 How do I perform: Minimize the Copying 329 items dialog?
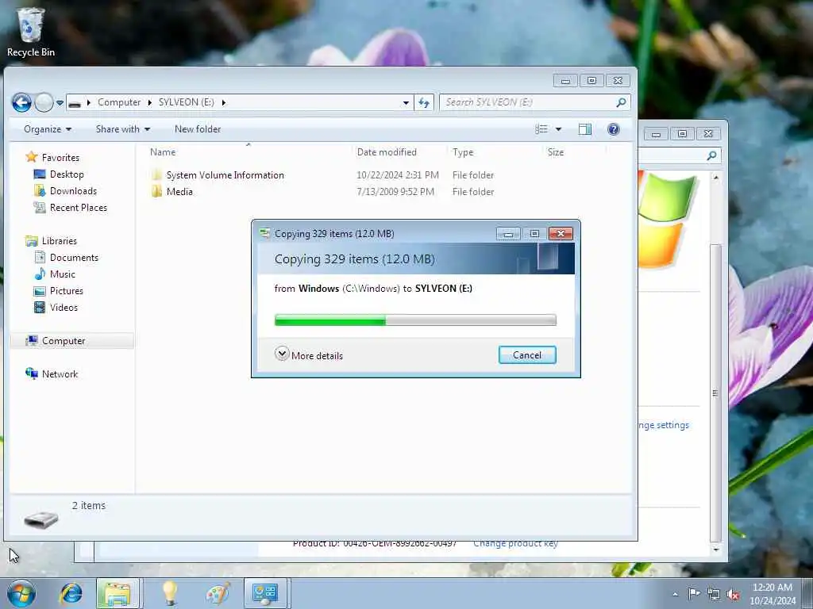[508, 234]
